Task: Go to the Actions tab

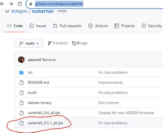Action: coord(98,26)
